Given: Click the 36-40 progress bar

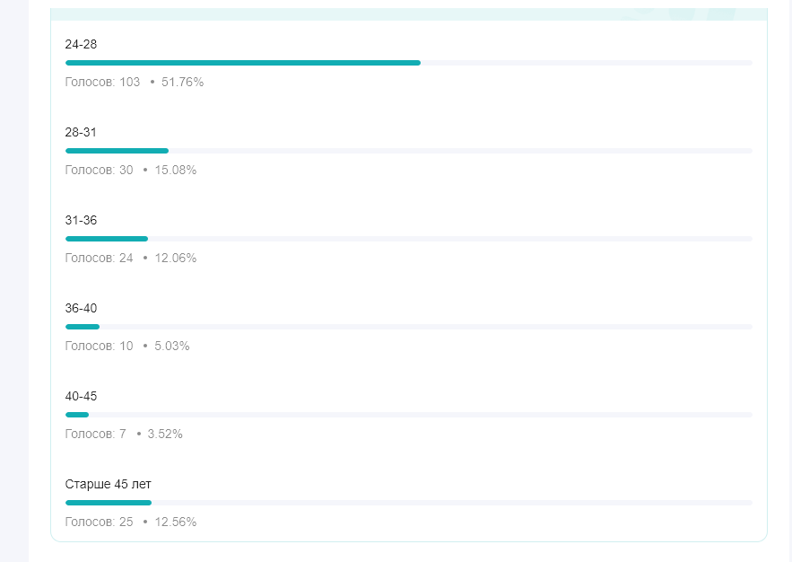Looking at the screenshot, I should click(409, 327).
